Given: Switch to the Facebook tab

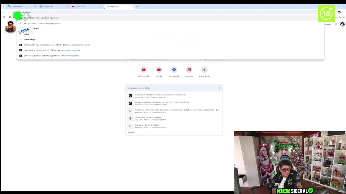Looking at the screenshot, I should [21, 6].
